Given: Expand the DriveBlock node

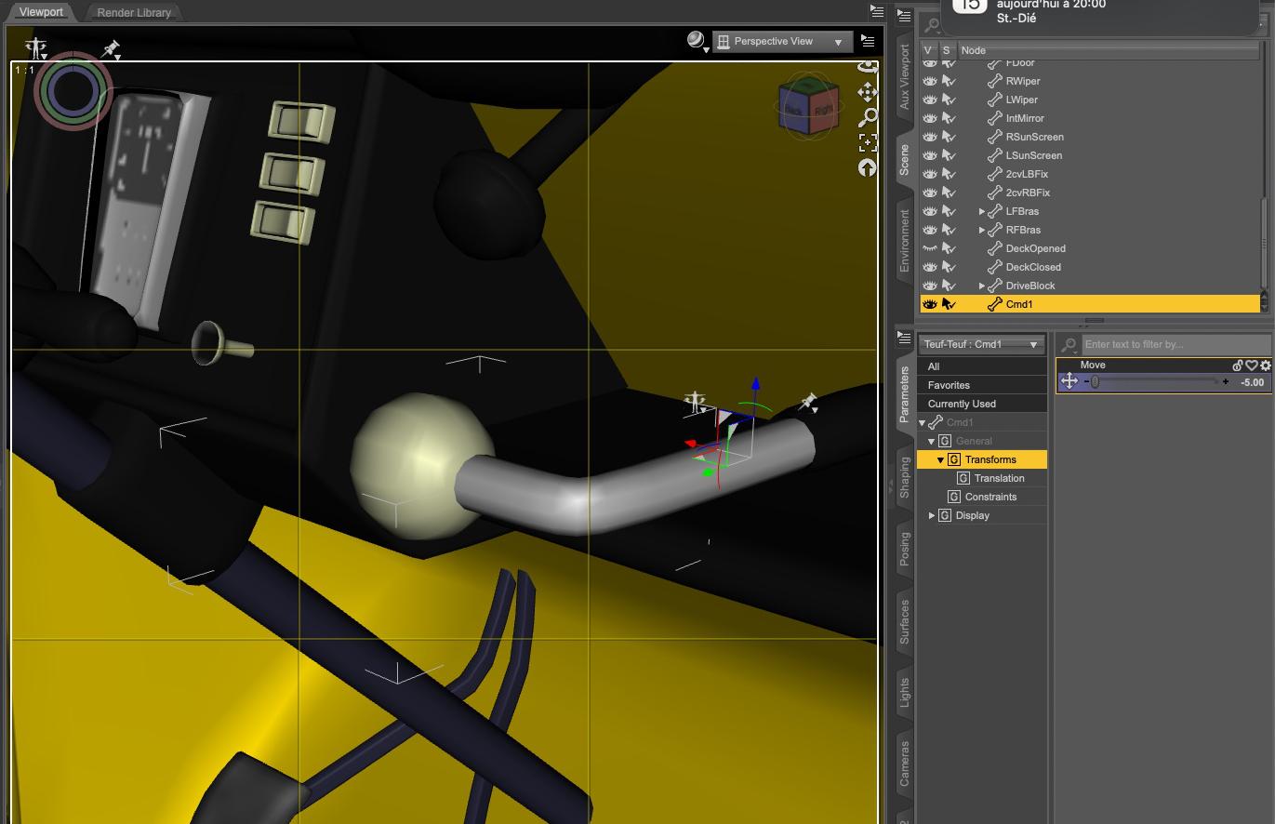Looking at the screenshot, I should tap(981, 286).
